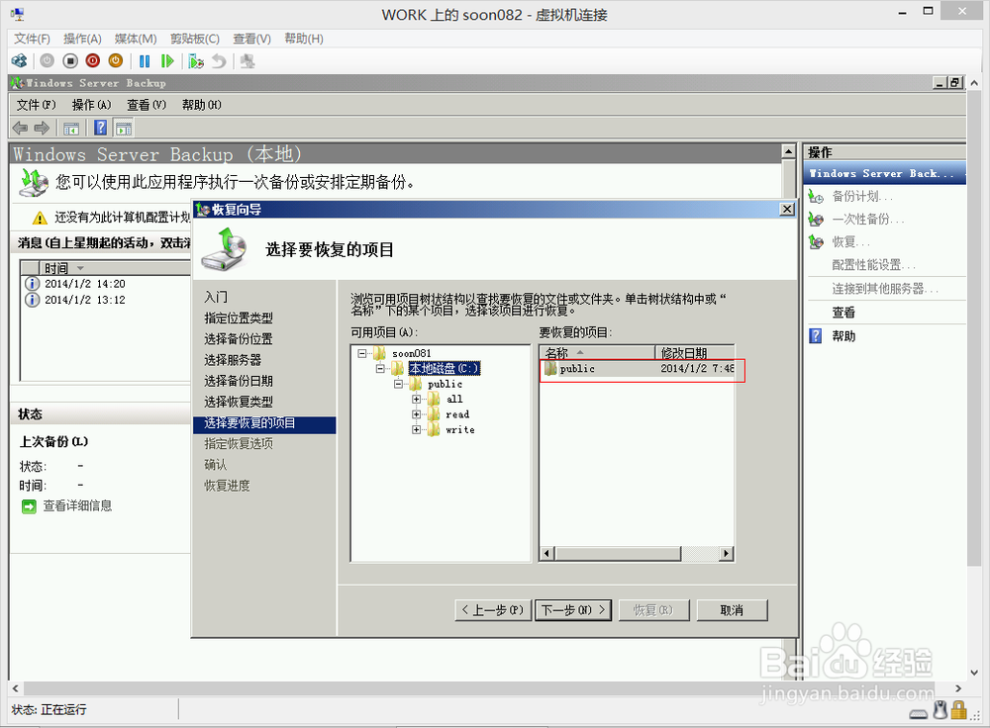Click 配置性能设置 in Actions pane
The height and width of the screenshot is (728, 990).
872,265
